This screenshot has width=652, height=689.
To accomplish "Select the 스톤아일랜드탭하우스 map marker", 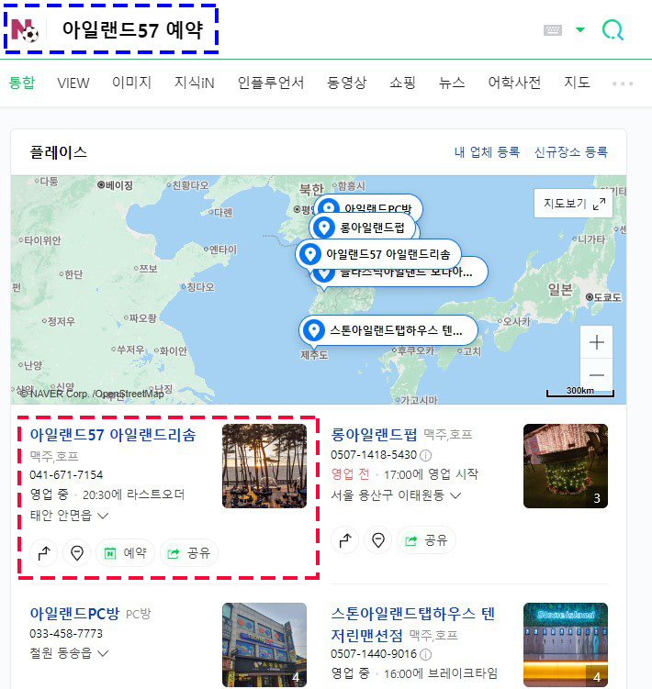I will pos(388,330).
